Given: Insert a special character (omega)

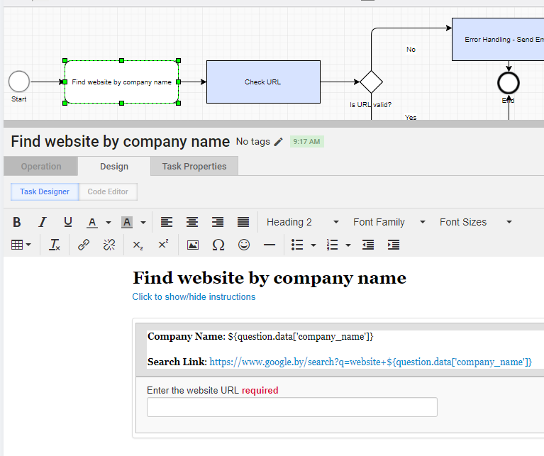Looking at the screenshot, I should click(x=218, y=245).
